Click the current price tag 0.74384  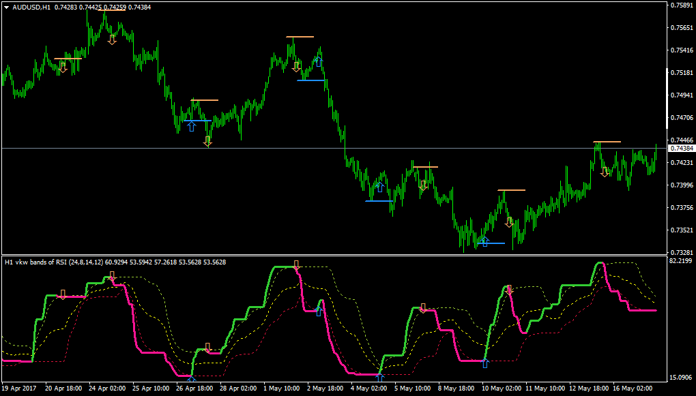(x=682, y=148)
